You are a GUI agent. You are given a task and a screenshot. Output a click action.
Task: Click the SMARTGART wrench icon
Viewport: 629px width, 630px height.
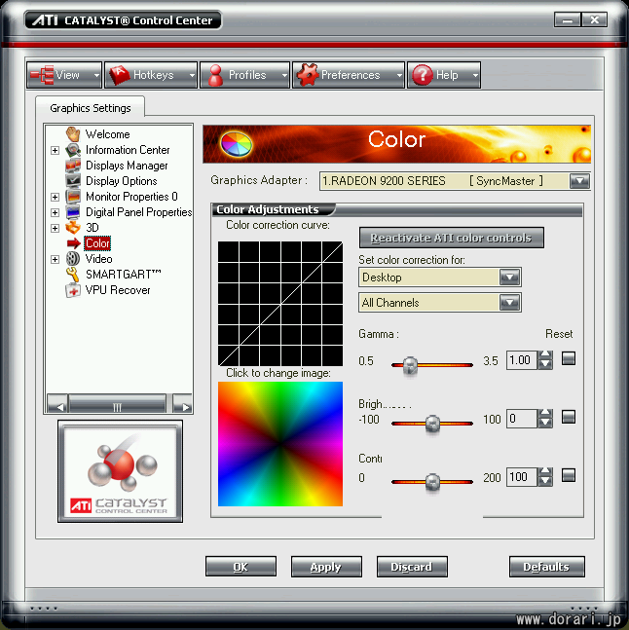click(73, 275)
